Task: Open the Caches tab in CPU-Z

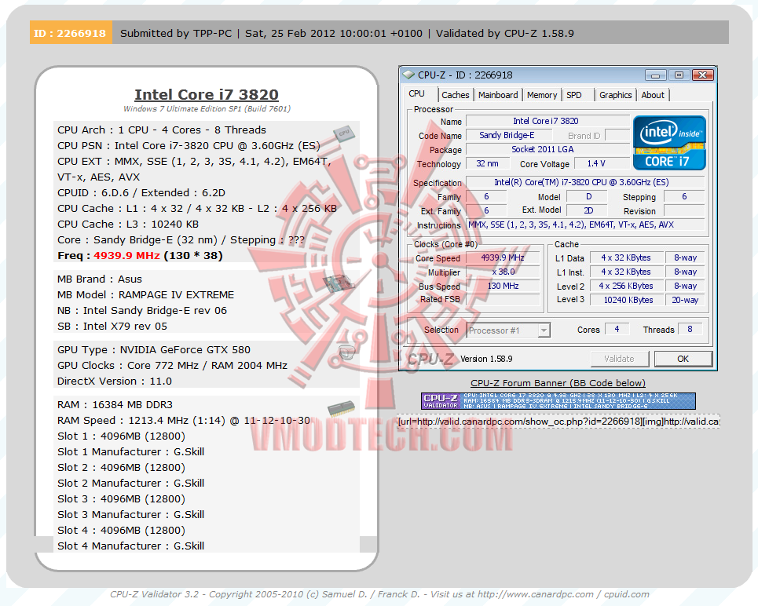Action: (455, 95)
